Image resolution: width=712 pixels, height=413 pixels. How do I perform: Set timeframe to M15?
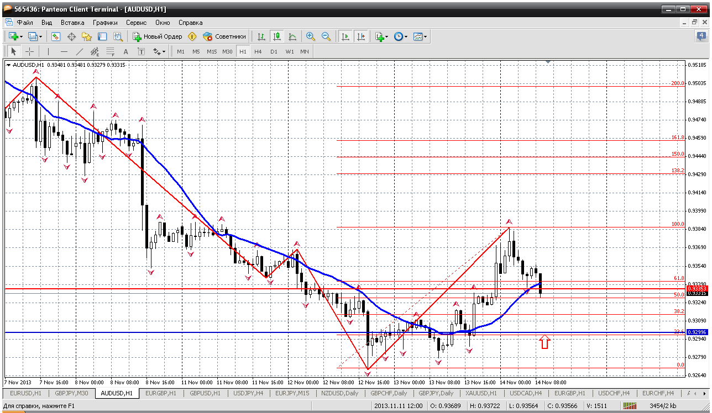tap(212, 51)
